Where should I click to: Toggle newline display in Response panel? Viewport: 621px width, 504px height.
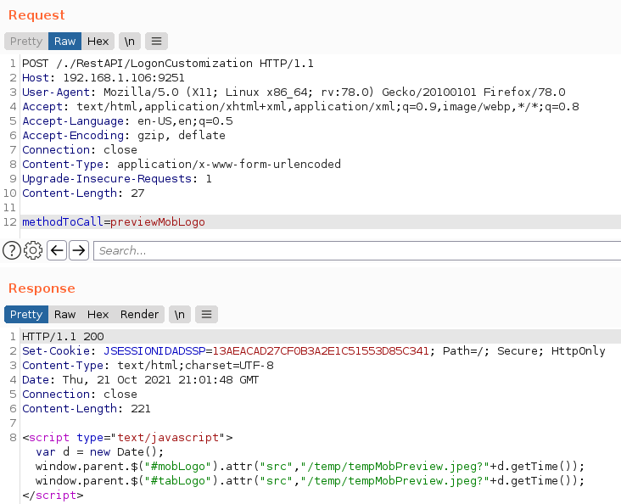point(179,314)
